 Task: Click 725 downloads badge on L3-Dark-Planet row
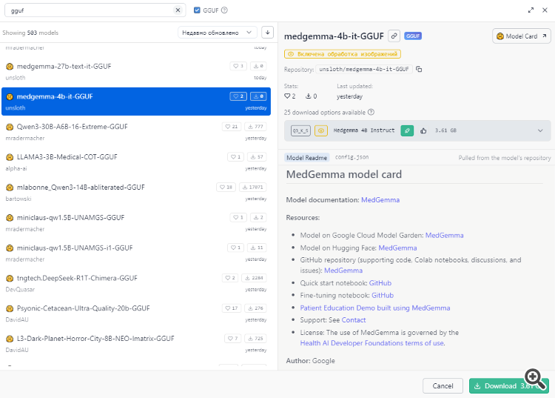(255, 339)
